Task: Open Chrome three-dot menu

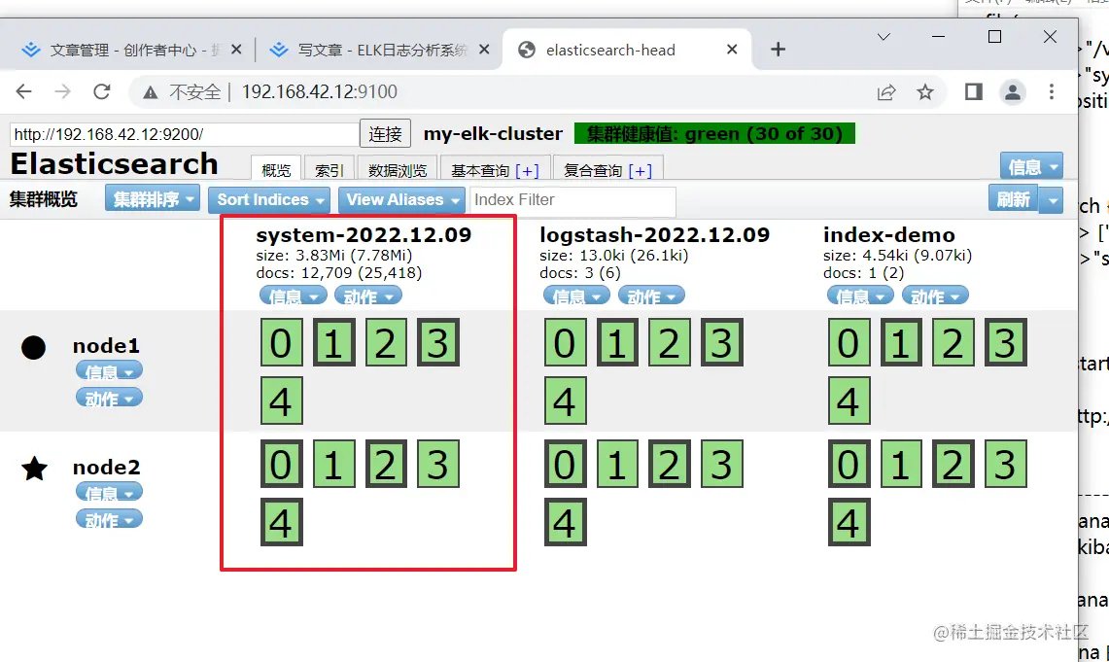Action: pyautogui.click(x=1051, y=91)
